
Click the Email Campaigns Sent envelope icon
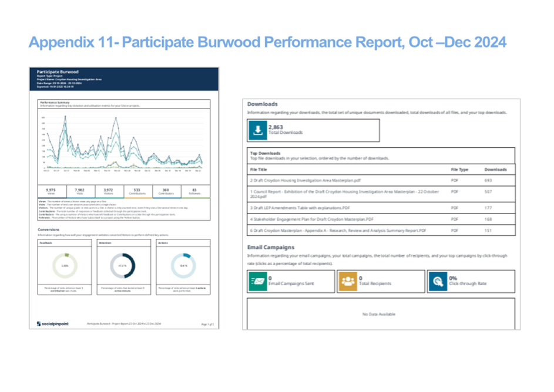click(257, 281)
